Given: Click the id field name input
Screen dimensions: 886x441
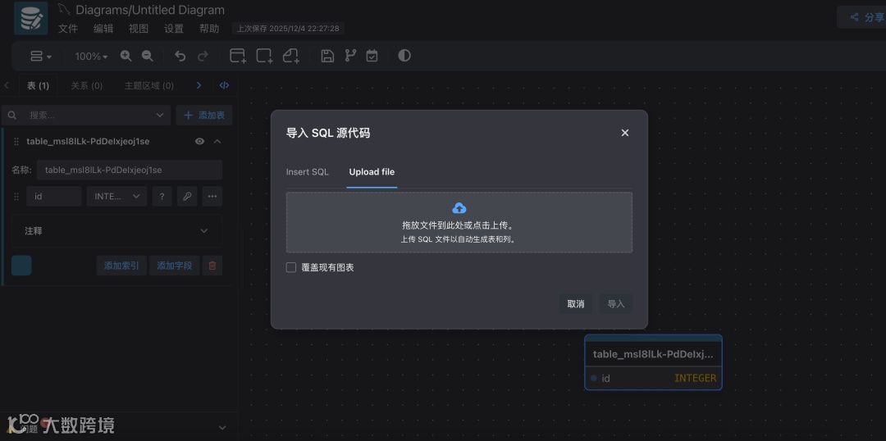Looking at the screenshot, I should (x=53, y=197).
